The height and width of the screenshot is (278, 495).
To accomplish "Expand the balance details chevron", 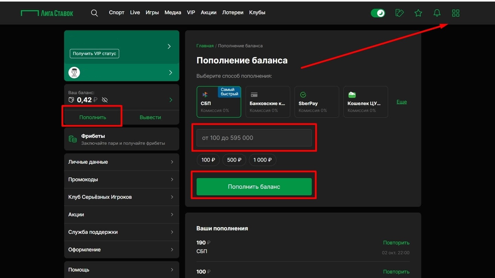I will (171, 100).
